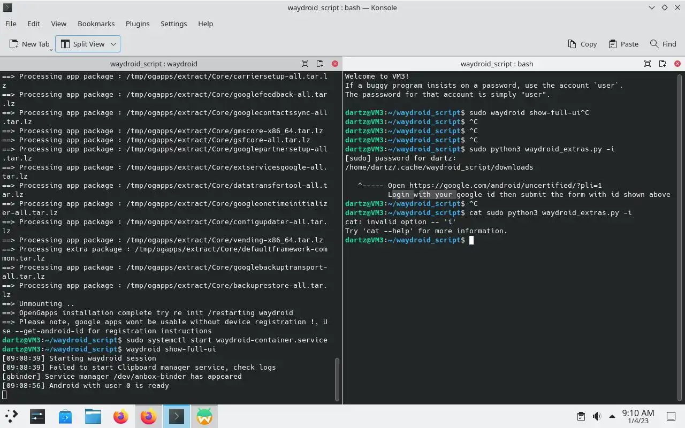685x428 pixels.
Task: Close the waydroid split pane
Action: point(335,64)
